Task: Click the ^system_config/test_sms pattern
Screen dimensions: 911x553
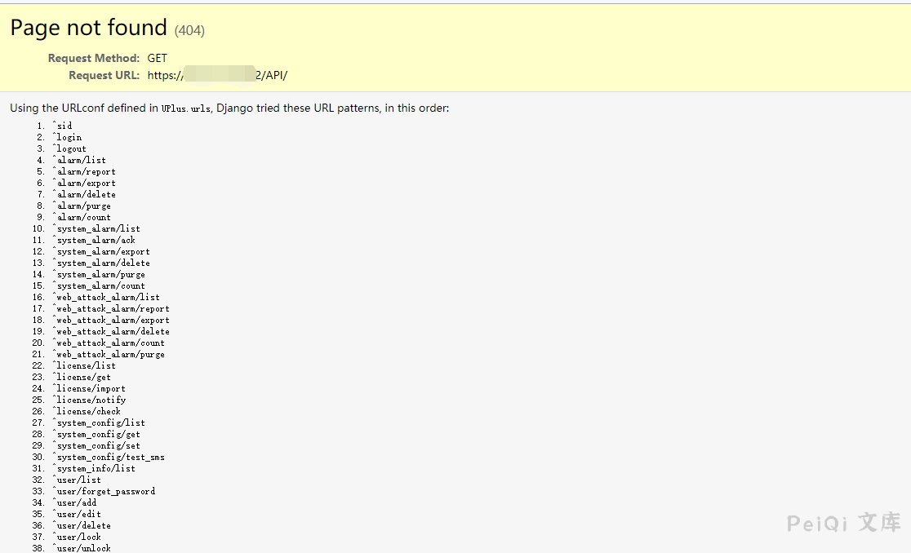Action: (109, 457)
